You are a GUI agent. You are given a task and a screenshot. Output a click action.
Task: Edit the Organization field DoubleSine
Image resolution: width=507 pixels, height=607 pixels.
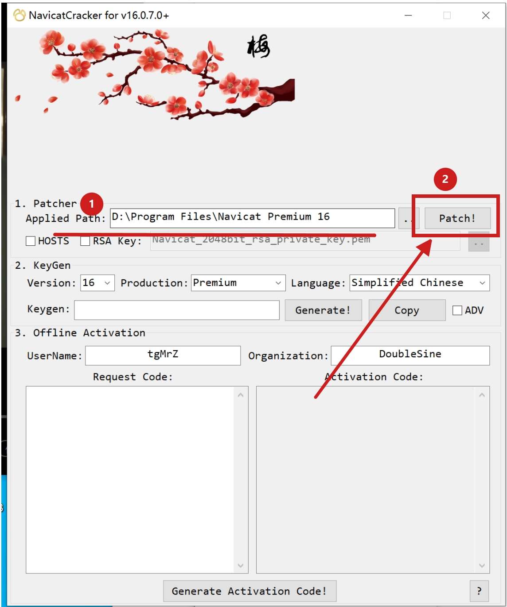(x=410, y=356)
